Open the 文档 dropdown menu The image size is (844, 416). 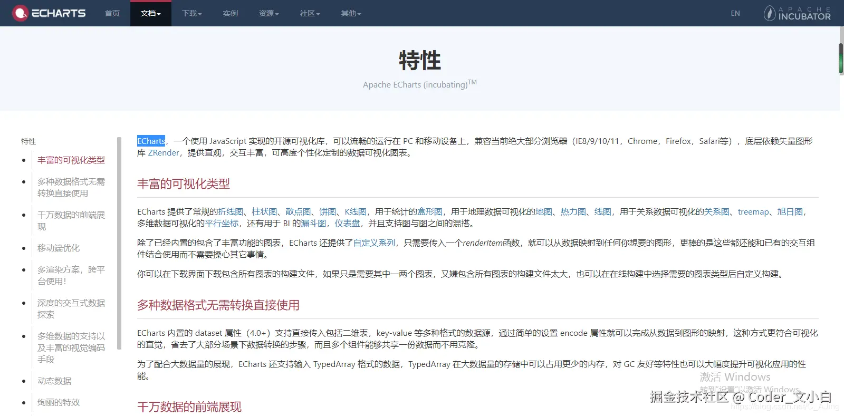point(151,13)
